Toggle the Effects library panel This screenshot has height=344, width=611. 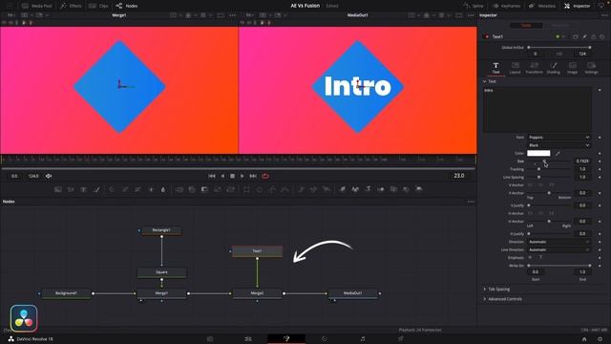(71, 6)
